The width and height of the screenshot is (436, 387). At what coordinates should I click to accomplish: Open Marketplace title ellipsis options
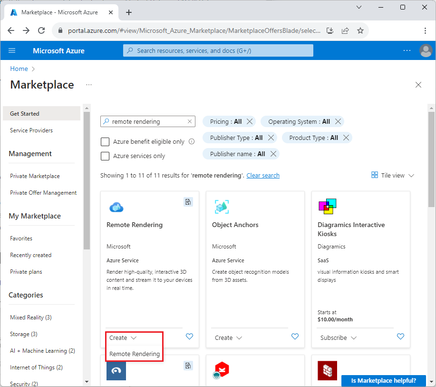pos(89,85)
